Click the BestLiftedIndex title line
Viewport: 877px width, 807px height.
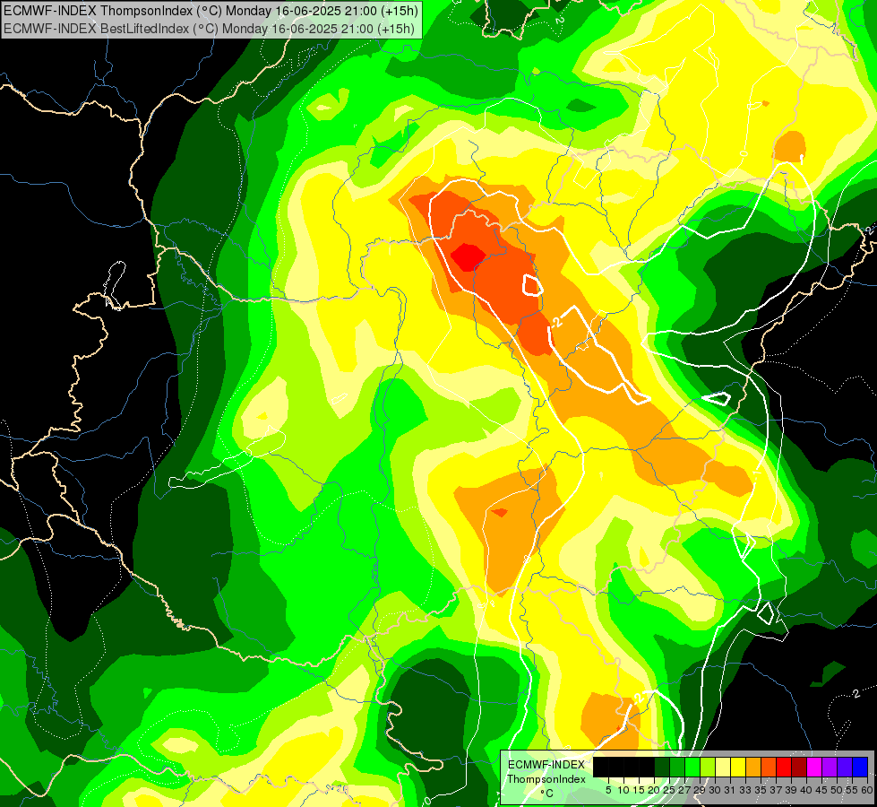[210, 29]
